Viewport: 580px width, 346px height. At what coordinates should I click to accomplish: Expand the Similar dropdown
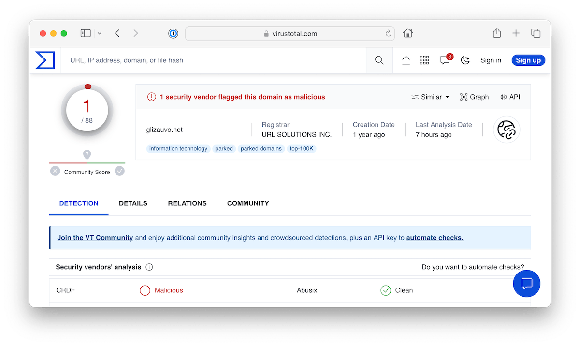430,97
